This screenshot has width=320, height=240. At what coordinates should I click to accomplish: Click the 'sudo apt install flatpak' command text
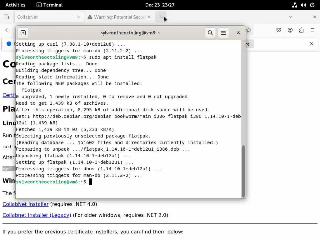123,57
